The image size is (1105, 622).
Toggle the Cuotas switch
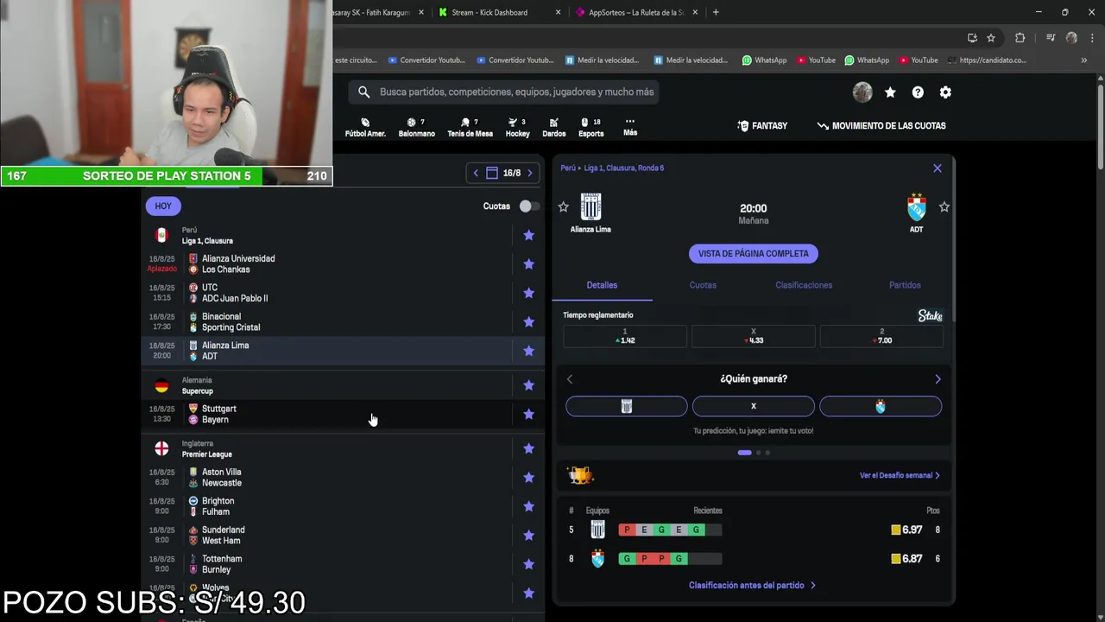tap(528, 206)
